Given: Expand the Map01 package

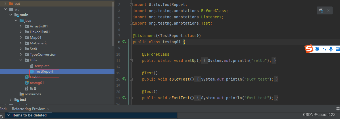Looking at the screenshot, I should (21, 38).
